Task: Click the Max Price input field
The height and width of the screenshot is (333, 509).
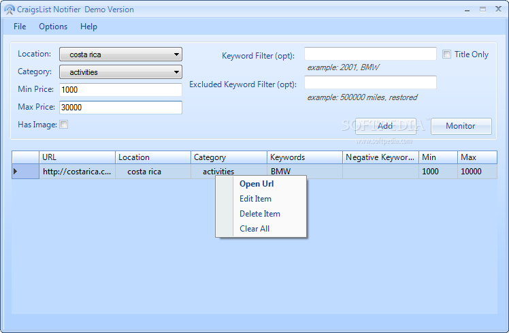Action: [120, 107]
